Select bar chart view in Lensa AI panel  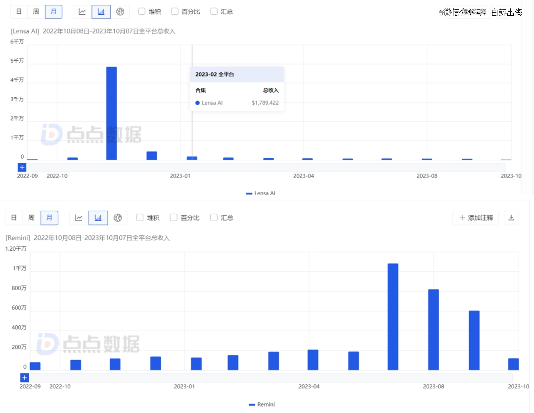click(x=101, y=11)
